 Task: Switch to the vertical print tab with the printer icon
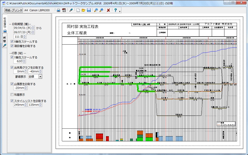[x=5, y=23]
